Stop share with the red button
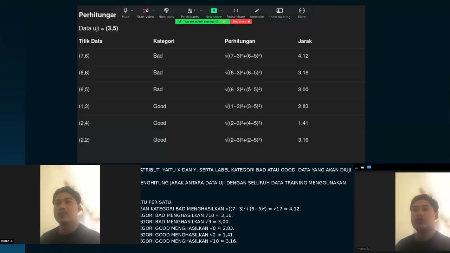 click(241, 22)
